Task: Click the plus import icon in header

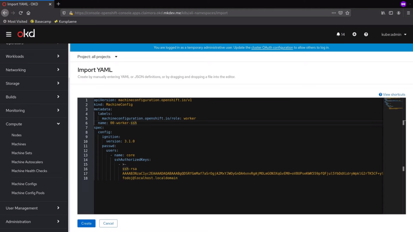Action: coord(354,34)
